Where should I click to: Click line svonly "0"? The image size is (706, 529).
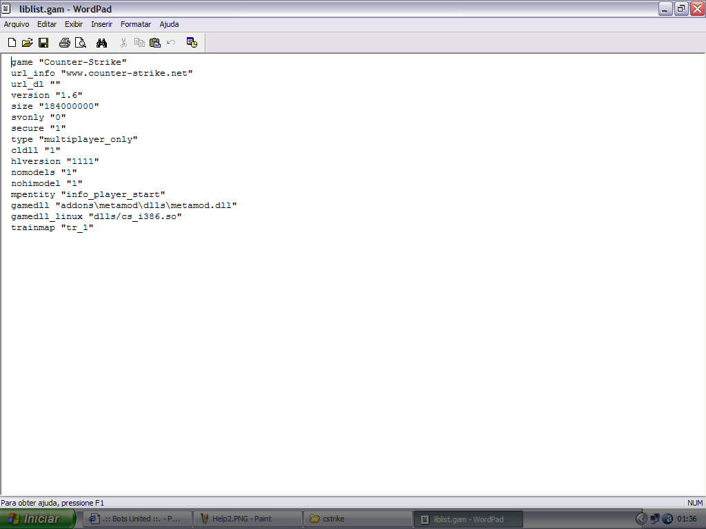coord(39,117)
